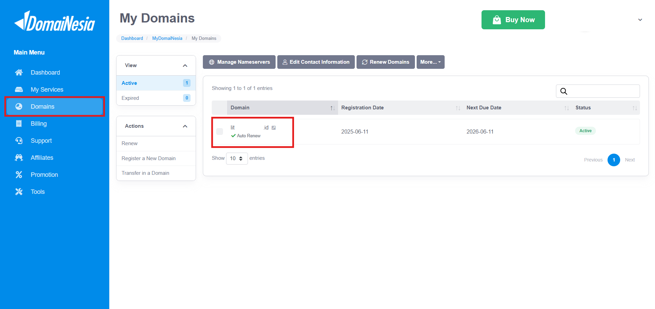The height and width of the screenshot is (309, 655).
Task: Open the More... dropdown
Action: click(x=430, y=62)
